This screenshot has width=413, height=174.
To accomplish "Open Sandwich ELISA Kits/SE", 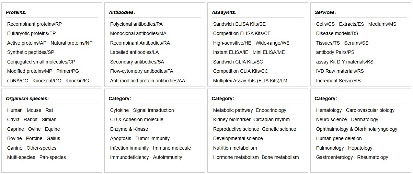I will 239,24.
